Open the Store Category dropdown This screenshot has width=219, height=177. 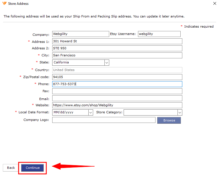coord(153,112)
